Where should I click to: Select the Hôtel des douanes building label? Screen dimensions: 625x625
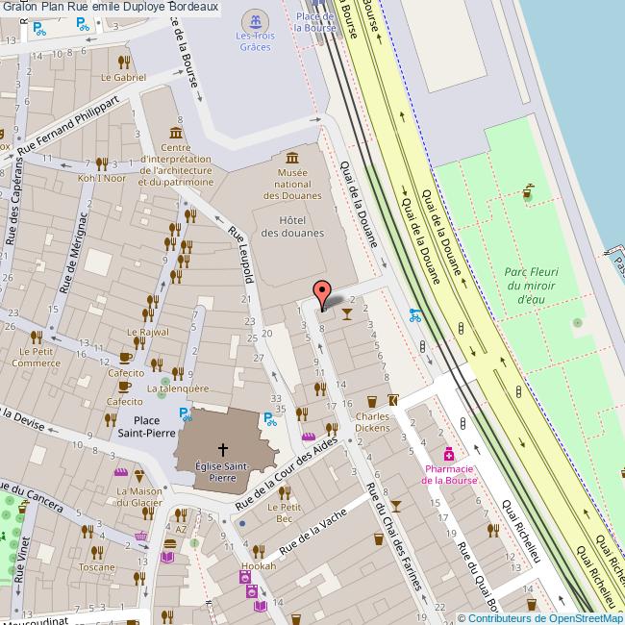pyautogui.click(x=293, y=225)
